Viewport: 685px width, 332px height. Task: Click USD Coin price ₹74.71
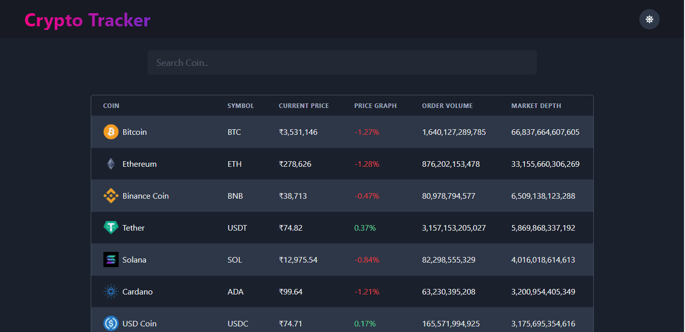pos(291,323)
